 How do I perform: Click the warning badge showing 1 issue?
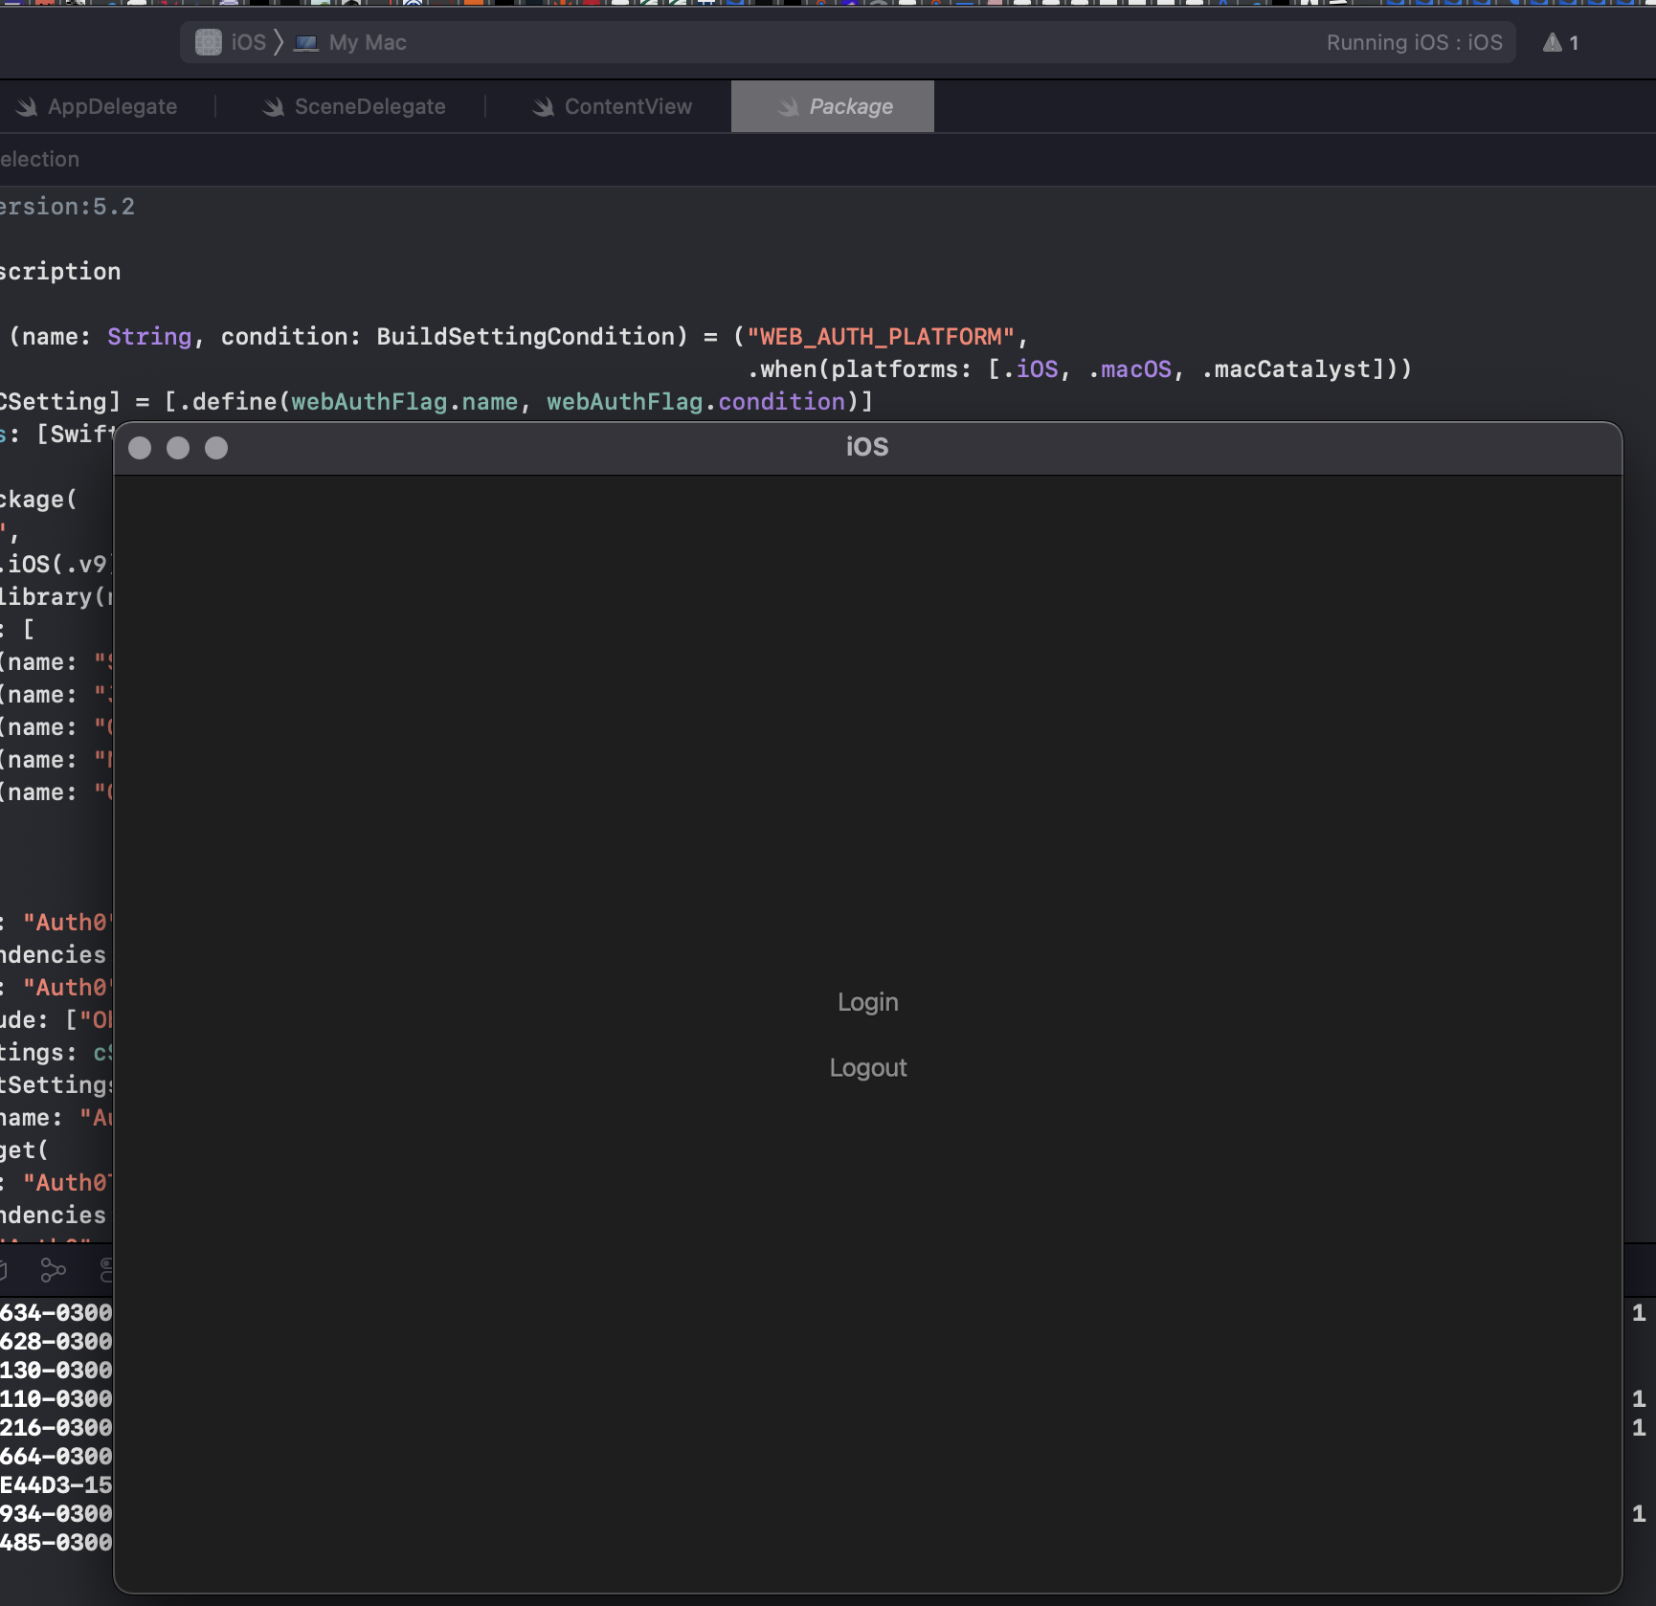point(1558,42)
